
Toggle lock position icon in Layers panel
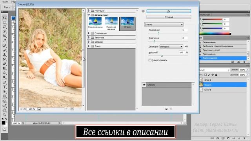pos(213,75)
